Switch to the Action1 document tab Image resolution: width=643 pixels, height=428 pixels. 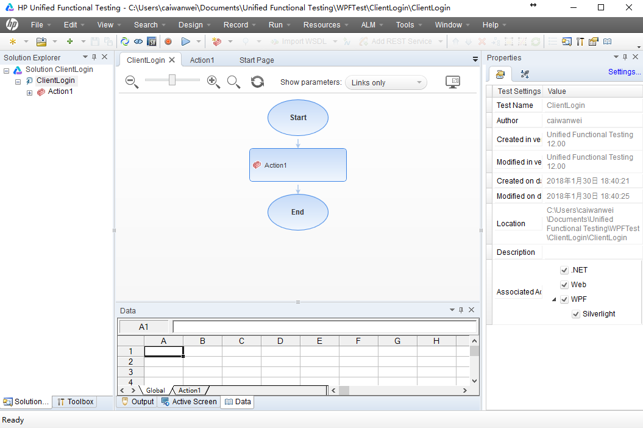click(202, 60)
